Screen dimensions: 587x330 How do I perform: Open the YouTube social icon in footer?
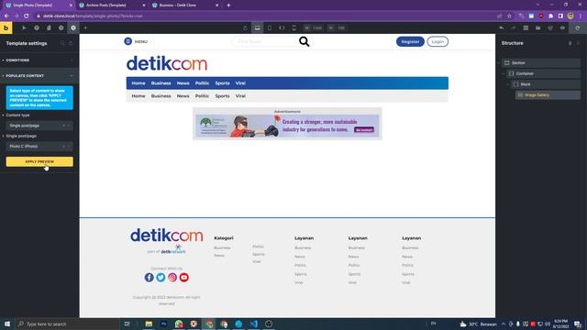click(183, 277)
